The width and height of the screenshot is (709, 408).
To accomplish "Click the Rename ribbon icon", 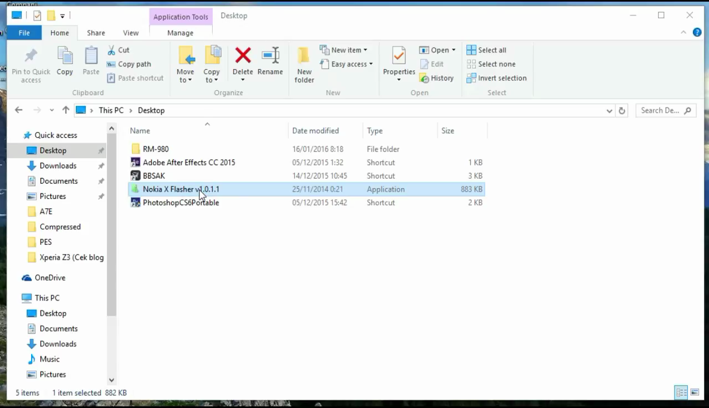I will (x=270, y=55).
